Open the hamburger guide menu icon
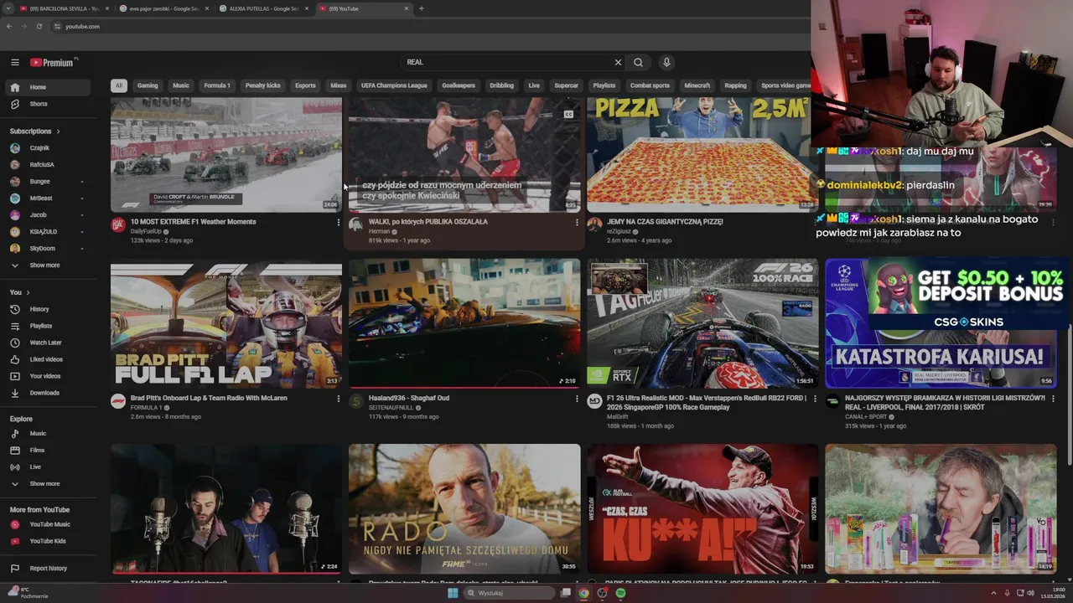Image resolution: width=1073 pixels, height=603 pixels. (x=14, y=62)
